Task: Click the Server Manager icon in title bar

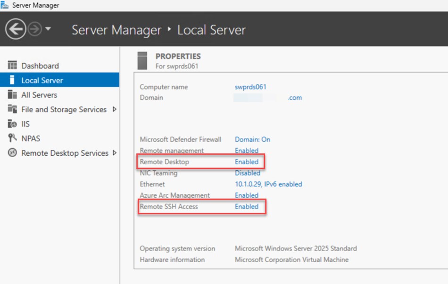Action: point(5,5)
